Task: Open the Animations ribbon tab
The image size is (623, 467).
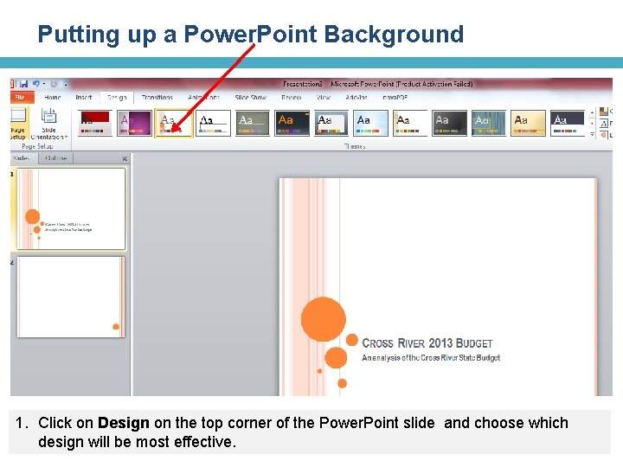Action: point(203,97)
